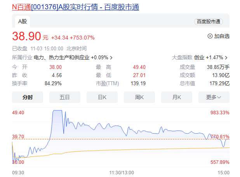Open the 电力、热力生产和供应业 industry link

tap(61, 58)
